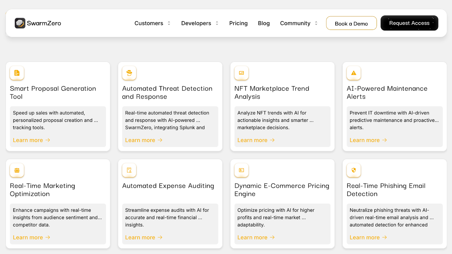Screen dimensions: 452x254
Task: Select the Real-Time Phishing Email Detection title
Action: (386, 190)
